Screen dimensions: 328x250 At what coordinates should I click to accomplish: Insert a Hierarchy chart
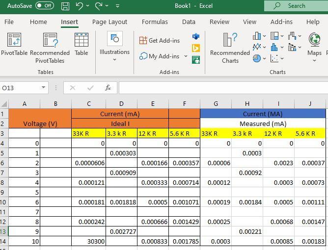(277, 36)
